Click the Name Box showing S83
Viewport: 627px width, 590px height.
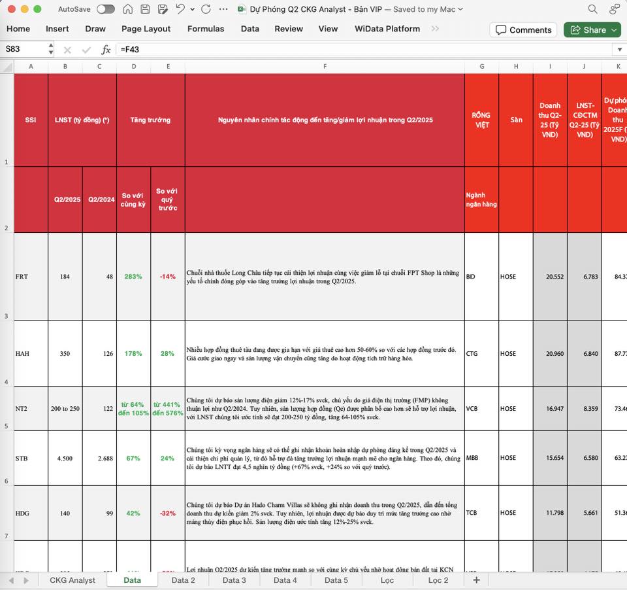point(24,50)
